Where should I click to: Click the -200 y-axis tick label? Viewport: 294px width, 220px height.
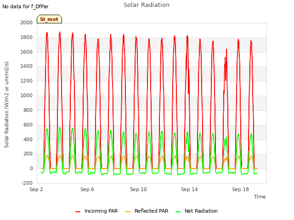pyautogui.click(x=27, y=183)
